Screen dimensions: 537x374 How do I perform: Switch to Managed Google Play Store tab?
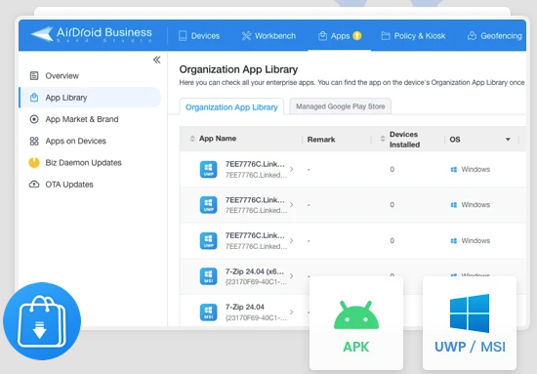pyautogui.click(x=341, y=106)
